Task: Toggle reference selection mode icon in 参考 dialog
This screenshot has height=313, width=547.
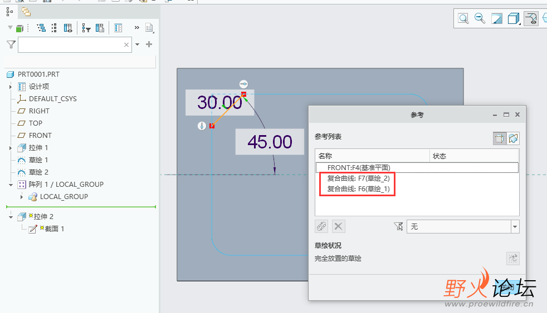Action: click(x=500, y=138)
